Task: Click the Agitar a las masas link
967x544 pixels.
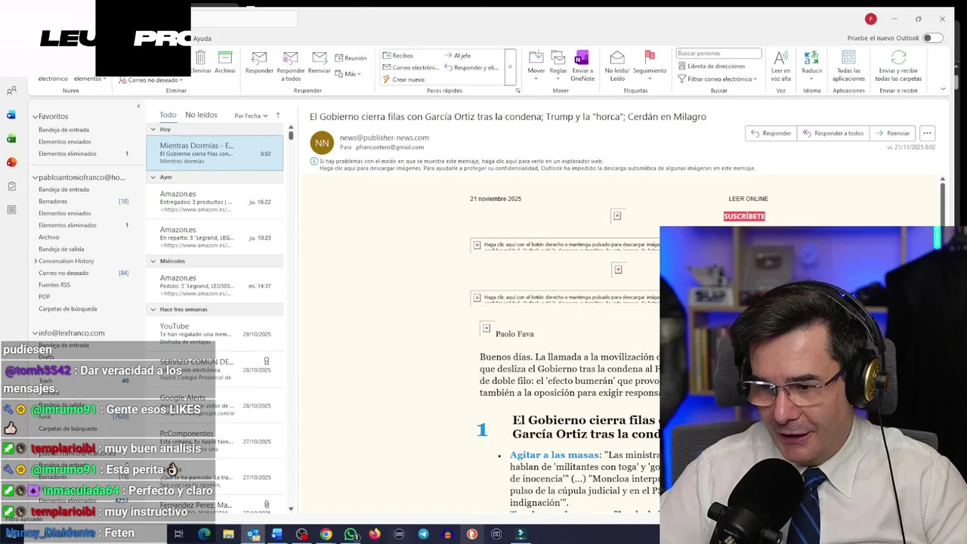Action: [x=555, y=455]
